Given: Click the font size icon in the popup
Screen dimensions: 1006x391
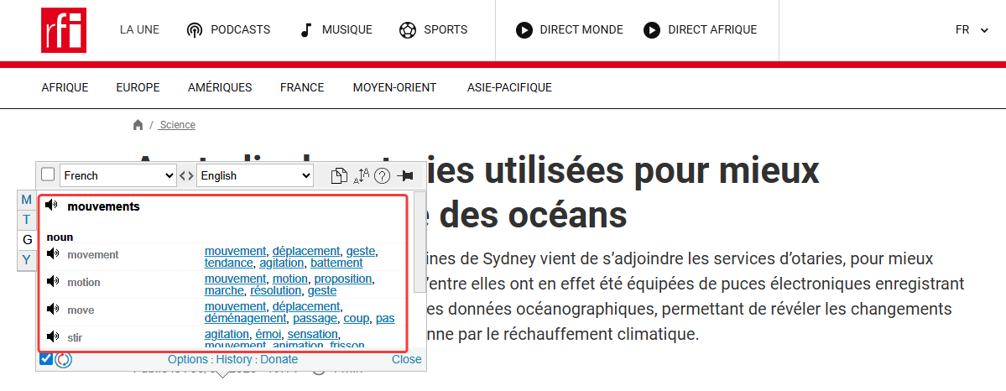Looking at the screenshot, I should (x=361, y=175).
